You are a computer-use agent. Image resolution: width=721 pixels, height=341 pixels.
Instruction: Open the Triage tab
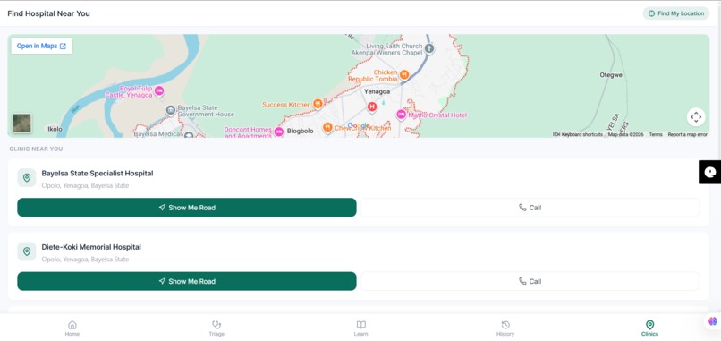pos(216,328)
